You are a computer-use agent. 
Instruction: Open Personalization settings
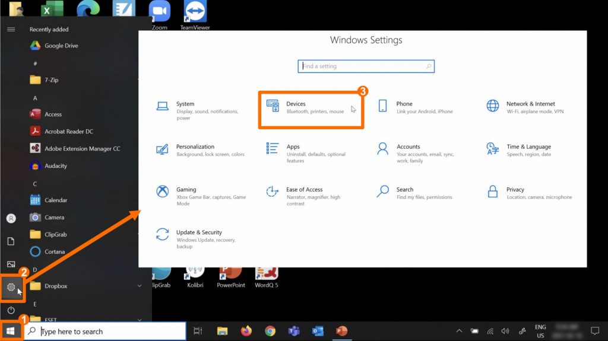tap(199, 150)
